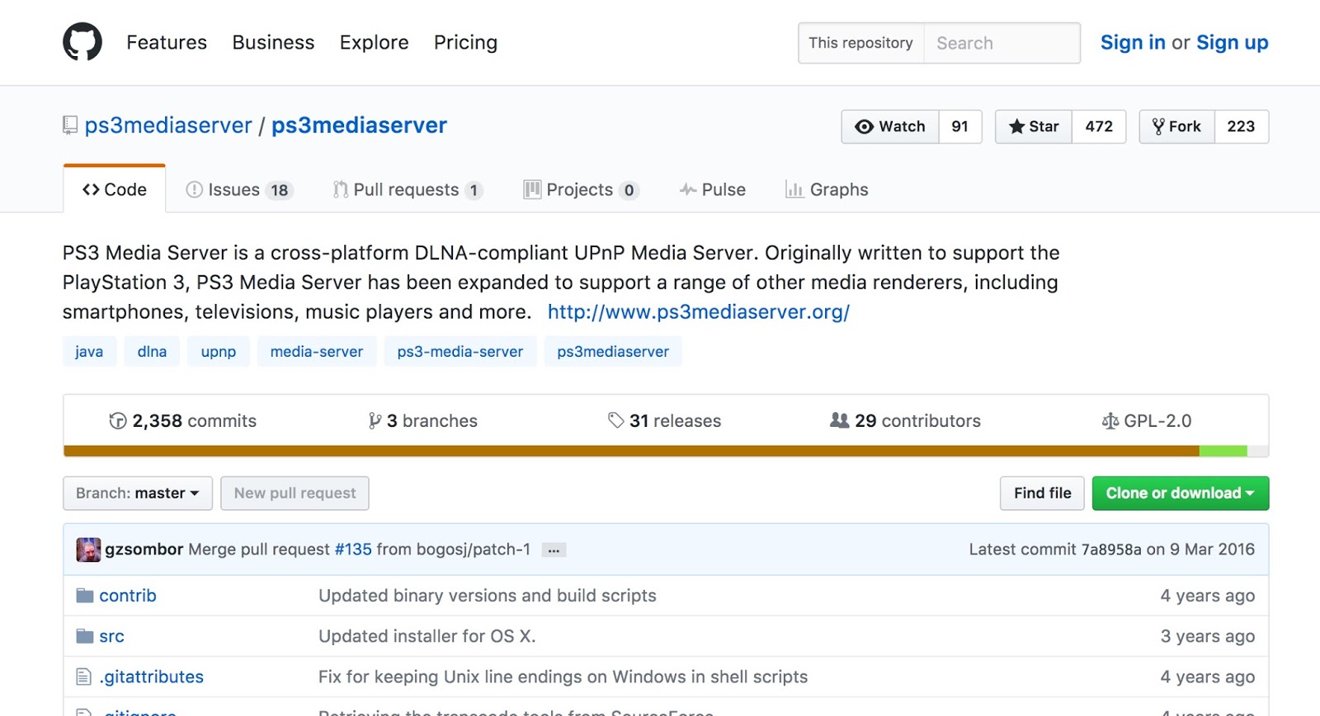Click the This repository search scope label
Viewport: 1320px width, 716px height.
[861, 43]
